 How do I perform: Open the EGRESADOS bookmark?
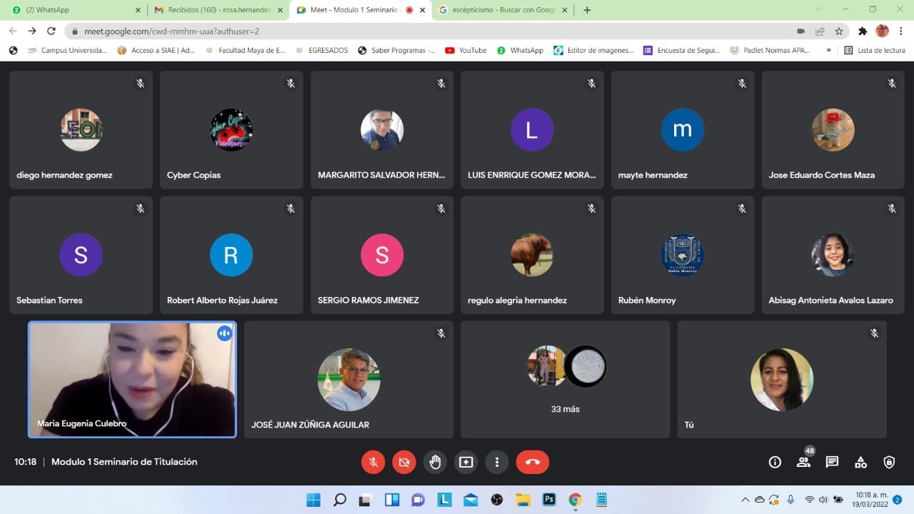[x=321, y=51]
